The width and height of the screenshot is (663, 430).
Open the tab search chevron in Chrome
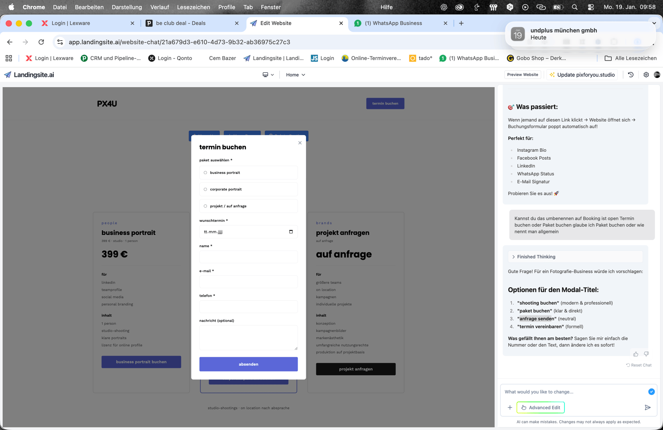pos(654,23)
